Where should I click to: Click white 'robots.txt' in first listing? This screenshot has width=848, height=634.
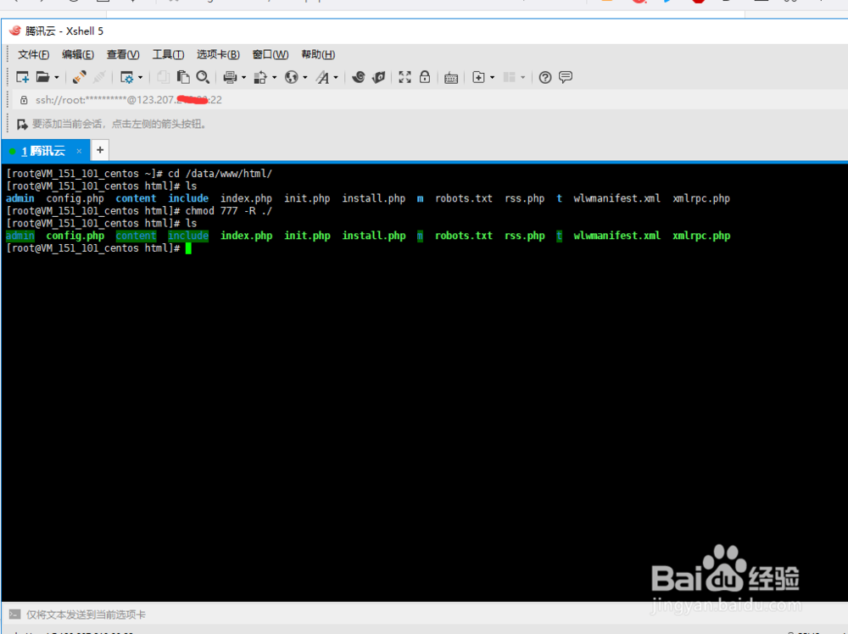pyautogui.click(x=464, y=198)
